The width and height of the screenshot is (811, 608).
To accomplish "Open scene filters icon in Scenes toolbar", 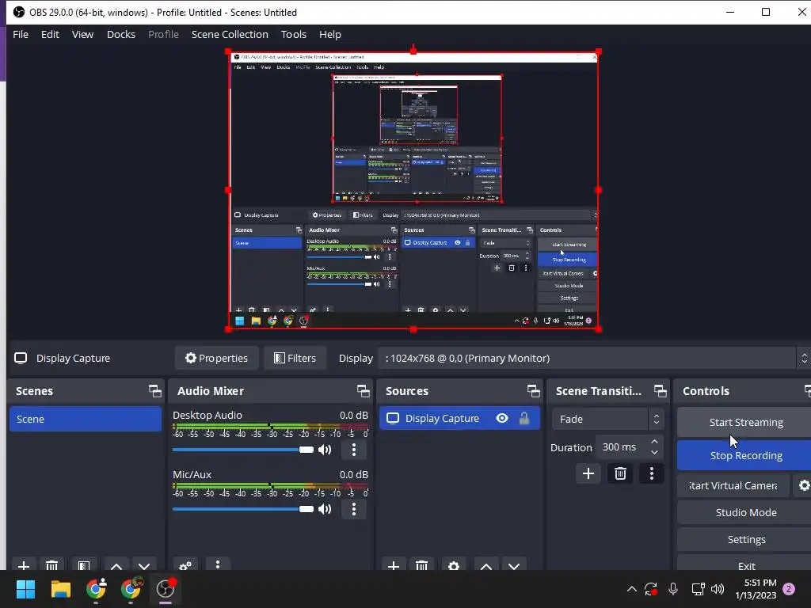I will (x=84, y=565).
